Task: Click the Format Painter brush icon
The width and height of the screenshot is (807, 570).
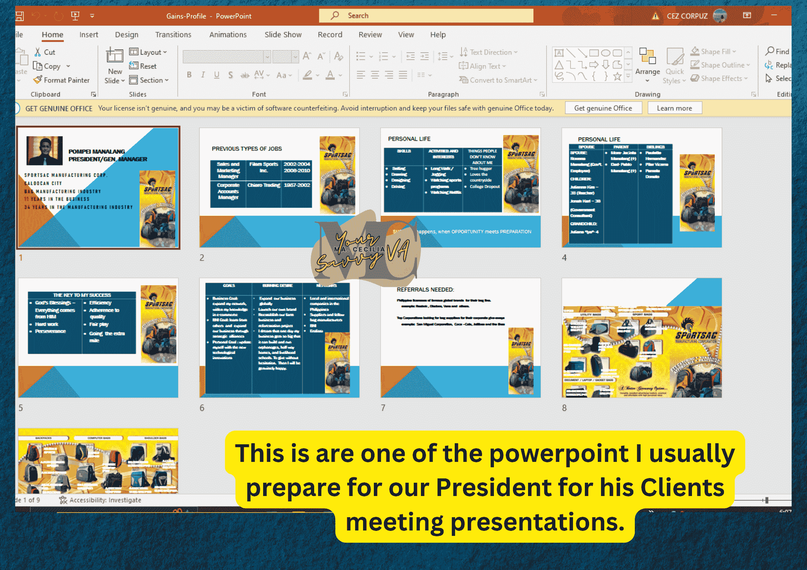Action: coord(37,80)
